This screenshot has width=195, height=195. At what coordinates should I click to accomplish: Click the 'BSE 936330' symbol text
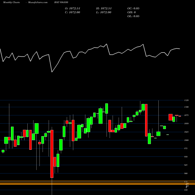tap(61, 2)
